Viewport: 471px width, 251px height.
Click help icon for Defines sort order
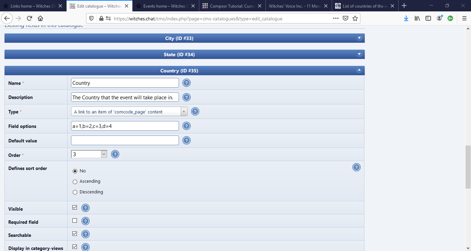(x=357, y=168)
